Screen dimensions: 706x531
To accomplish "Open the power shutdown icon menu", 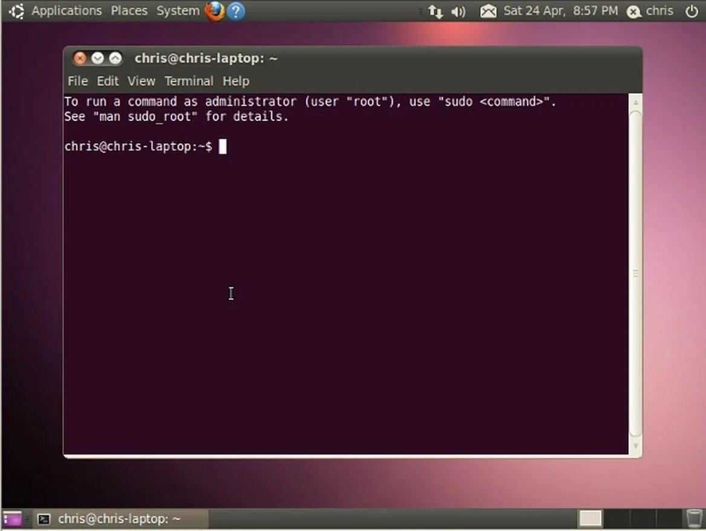I will [692, 11].
